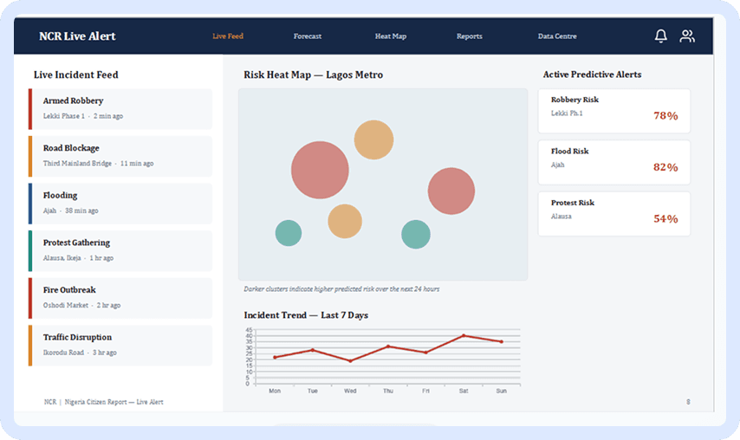Image resolution: width=740 pixels, height=440 pixels.
Task: Click the 'Lekki Phase 1 · 2 min ago' text
Action: [83, 116]
